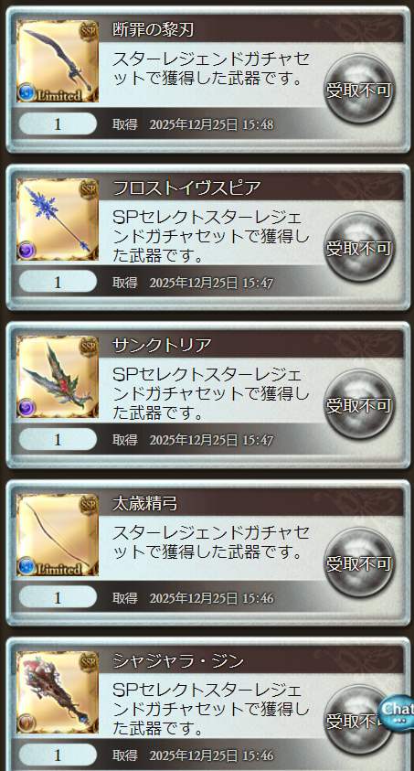The image size is (414, 771).
Task: Click 受取不可 button for 断罪の黎刃
Action: 359,89
